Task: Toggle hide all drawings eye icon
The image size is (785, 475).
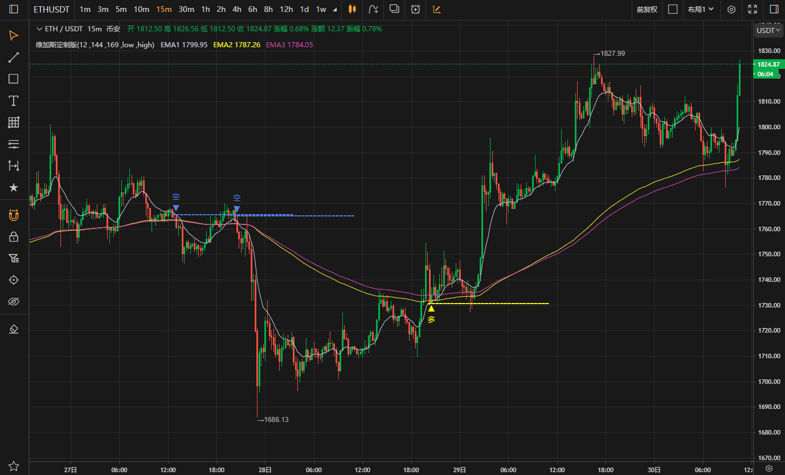Action: point(14,301)
